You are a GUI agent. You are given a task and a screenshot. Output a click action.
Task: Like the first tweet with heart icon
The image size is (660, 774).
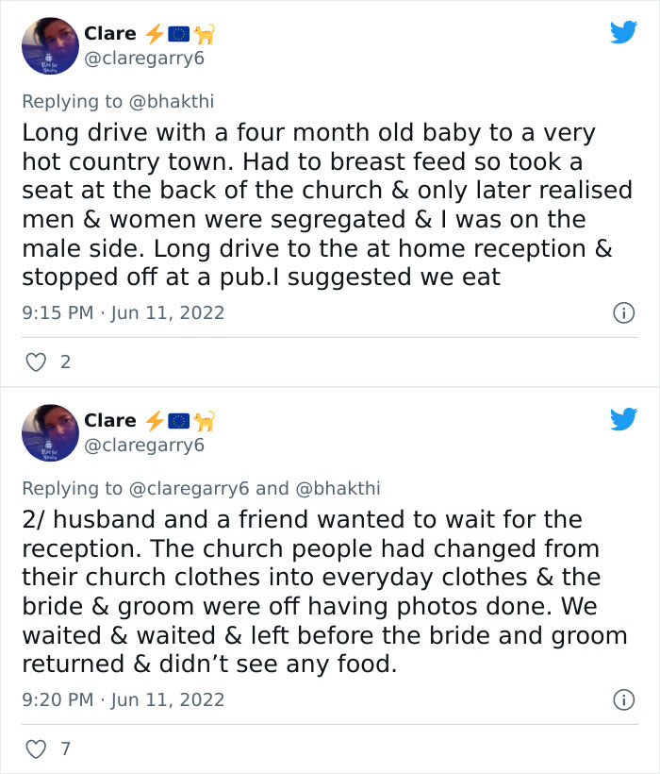35,362
